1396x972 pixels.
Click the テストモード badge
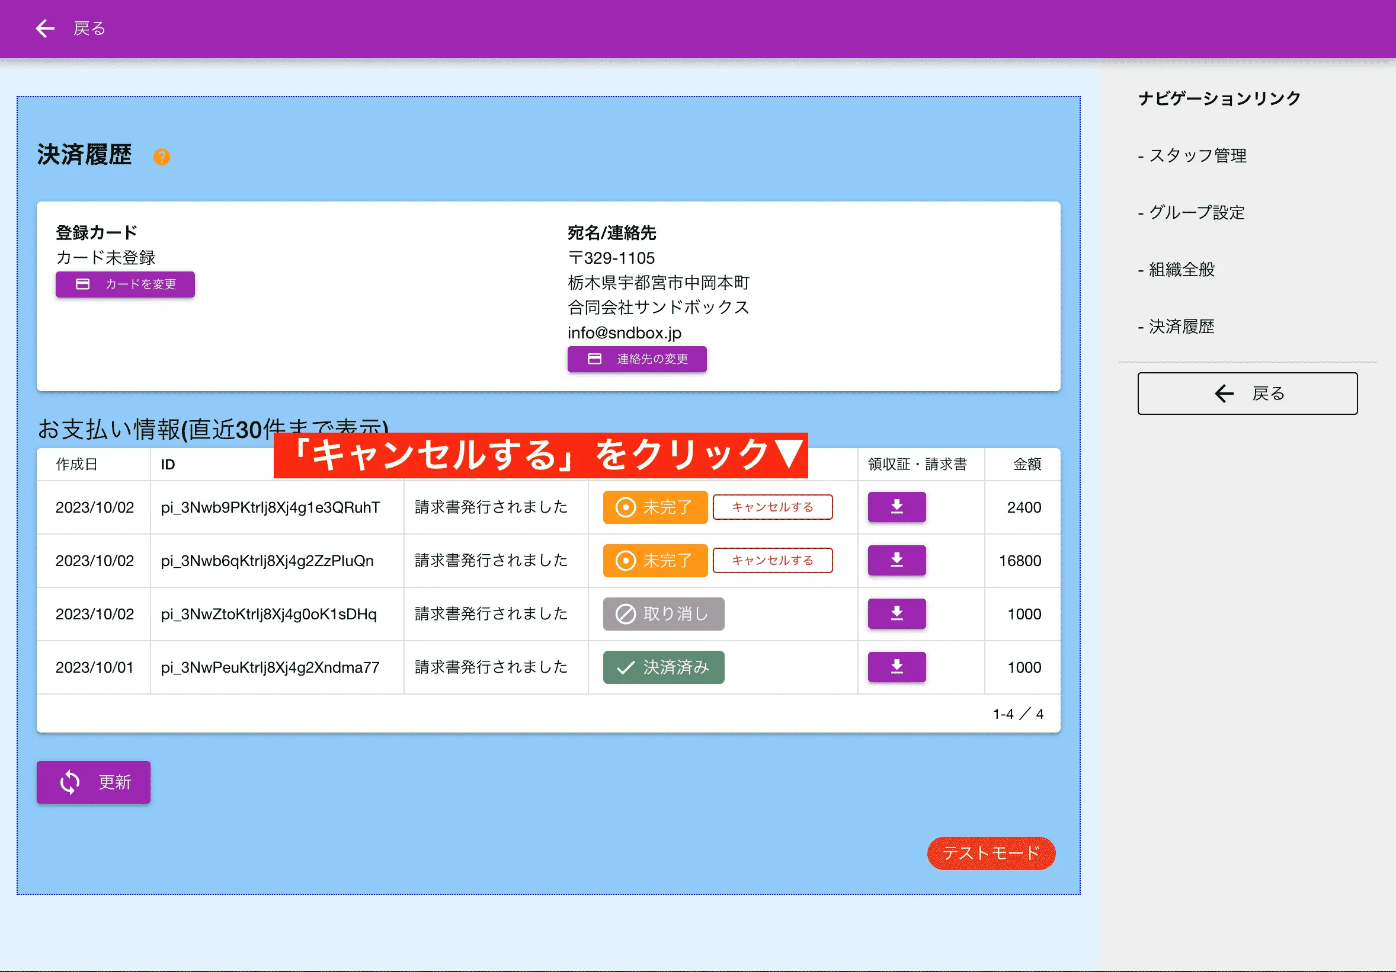pyautogui.click(x=991, y=853)
